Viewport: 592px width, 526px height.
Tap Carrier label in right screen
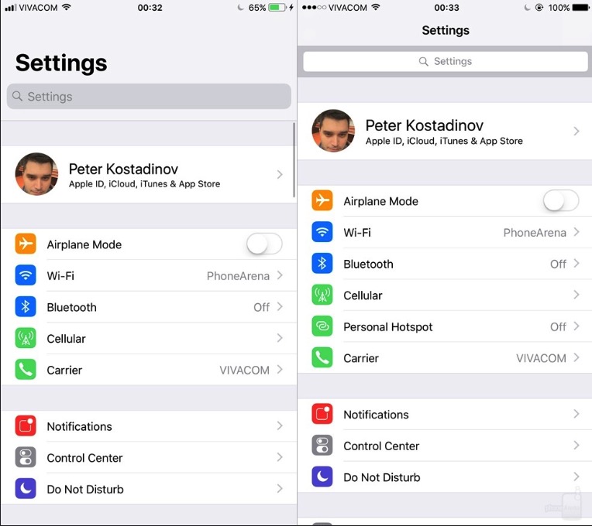pyautogui.click(x=361, y=358)
